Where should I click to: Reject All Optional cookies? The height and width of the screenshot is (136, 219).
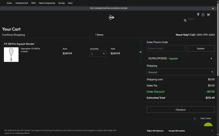pos(155,131)
